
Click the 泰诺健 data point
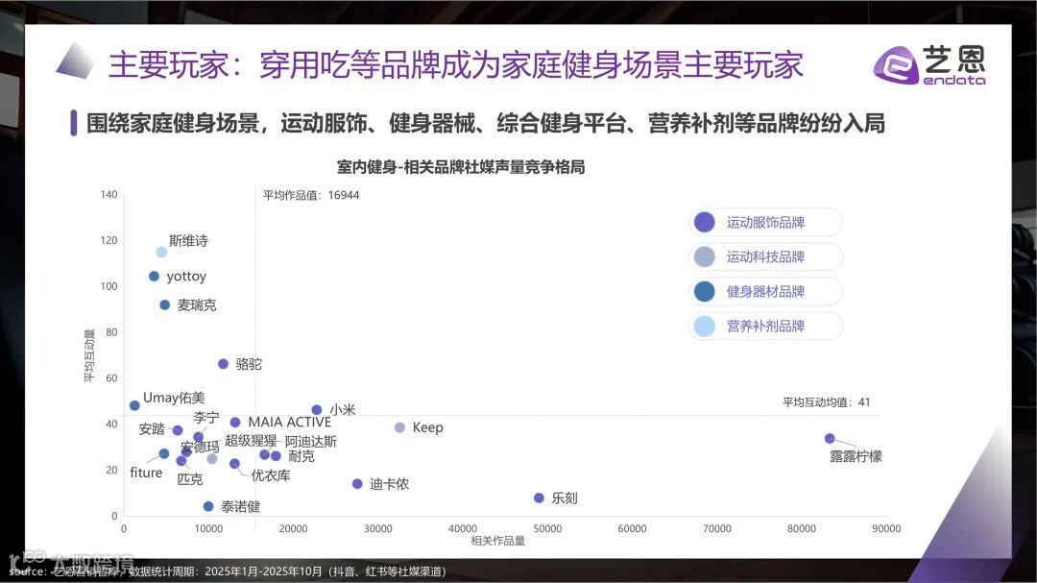[208, 506]
